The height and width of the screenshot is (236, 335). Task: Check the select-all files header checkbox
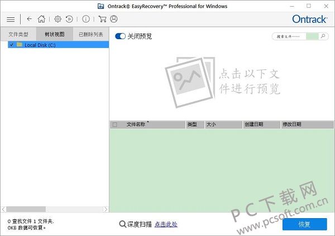click(x=115, y=125)
